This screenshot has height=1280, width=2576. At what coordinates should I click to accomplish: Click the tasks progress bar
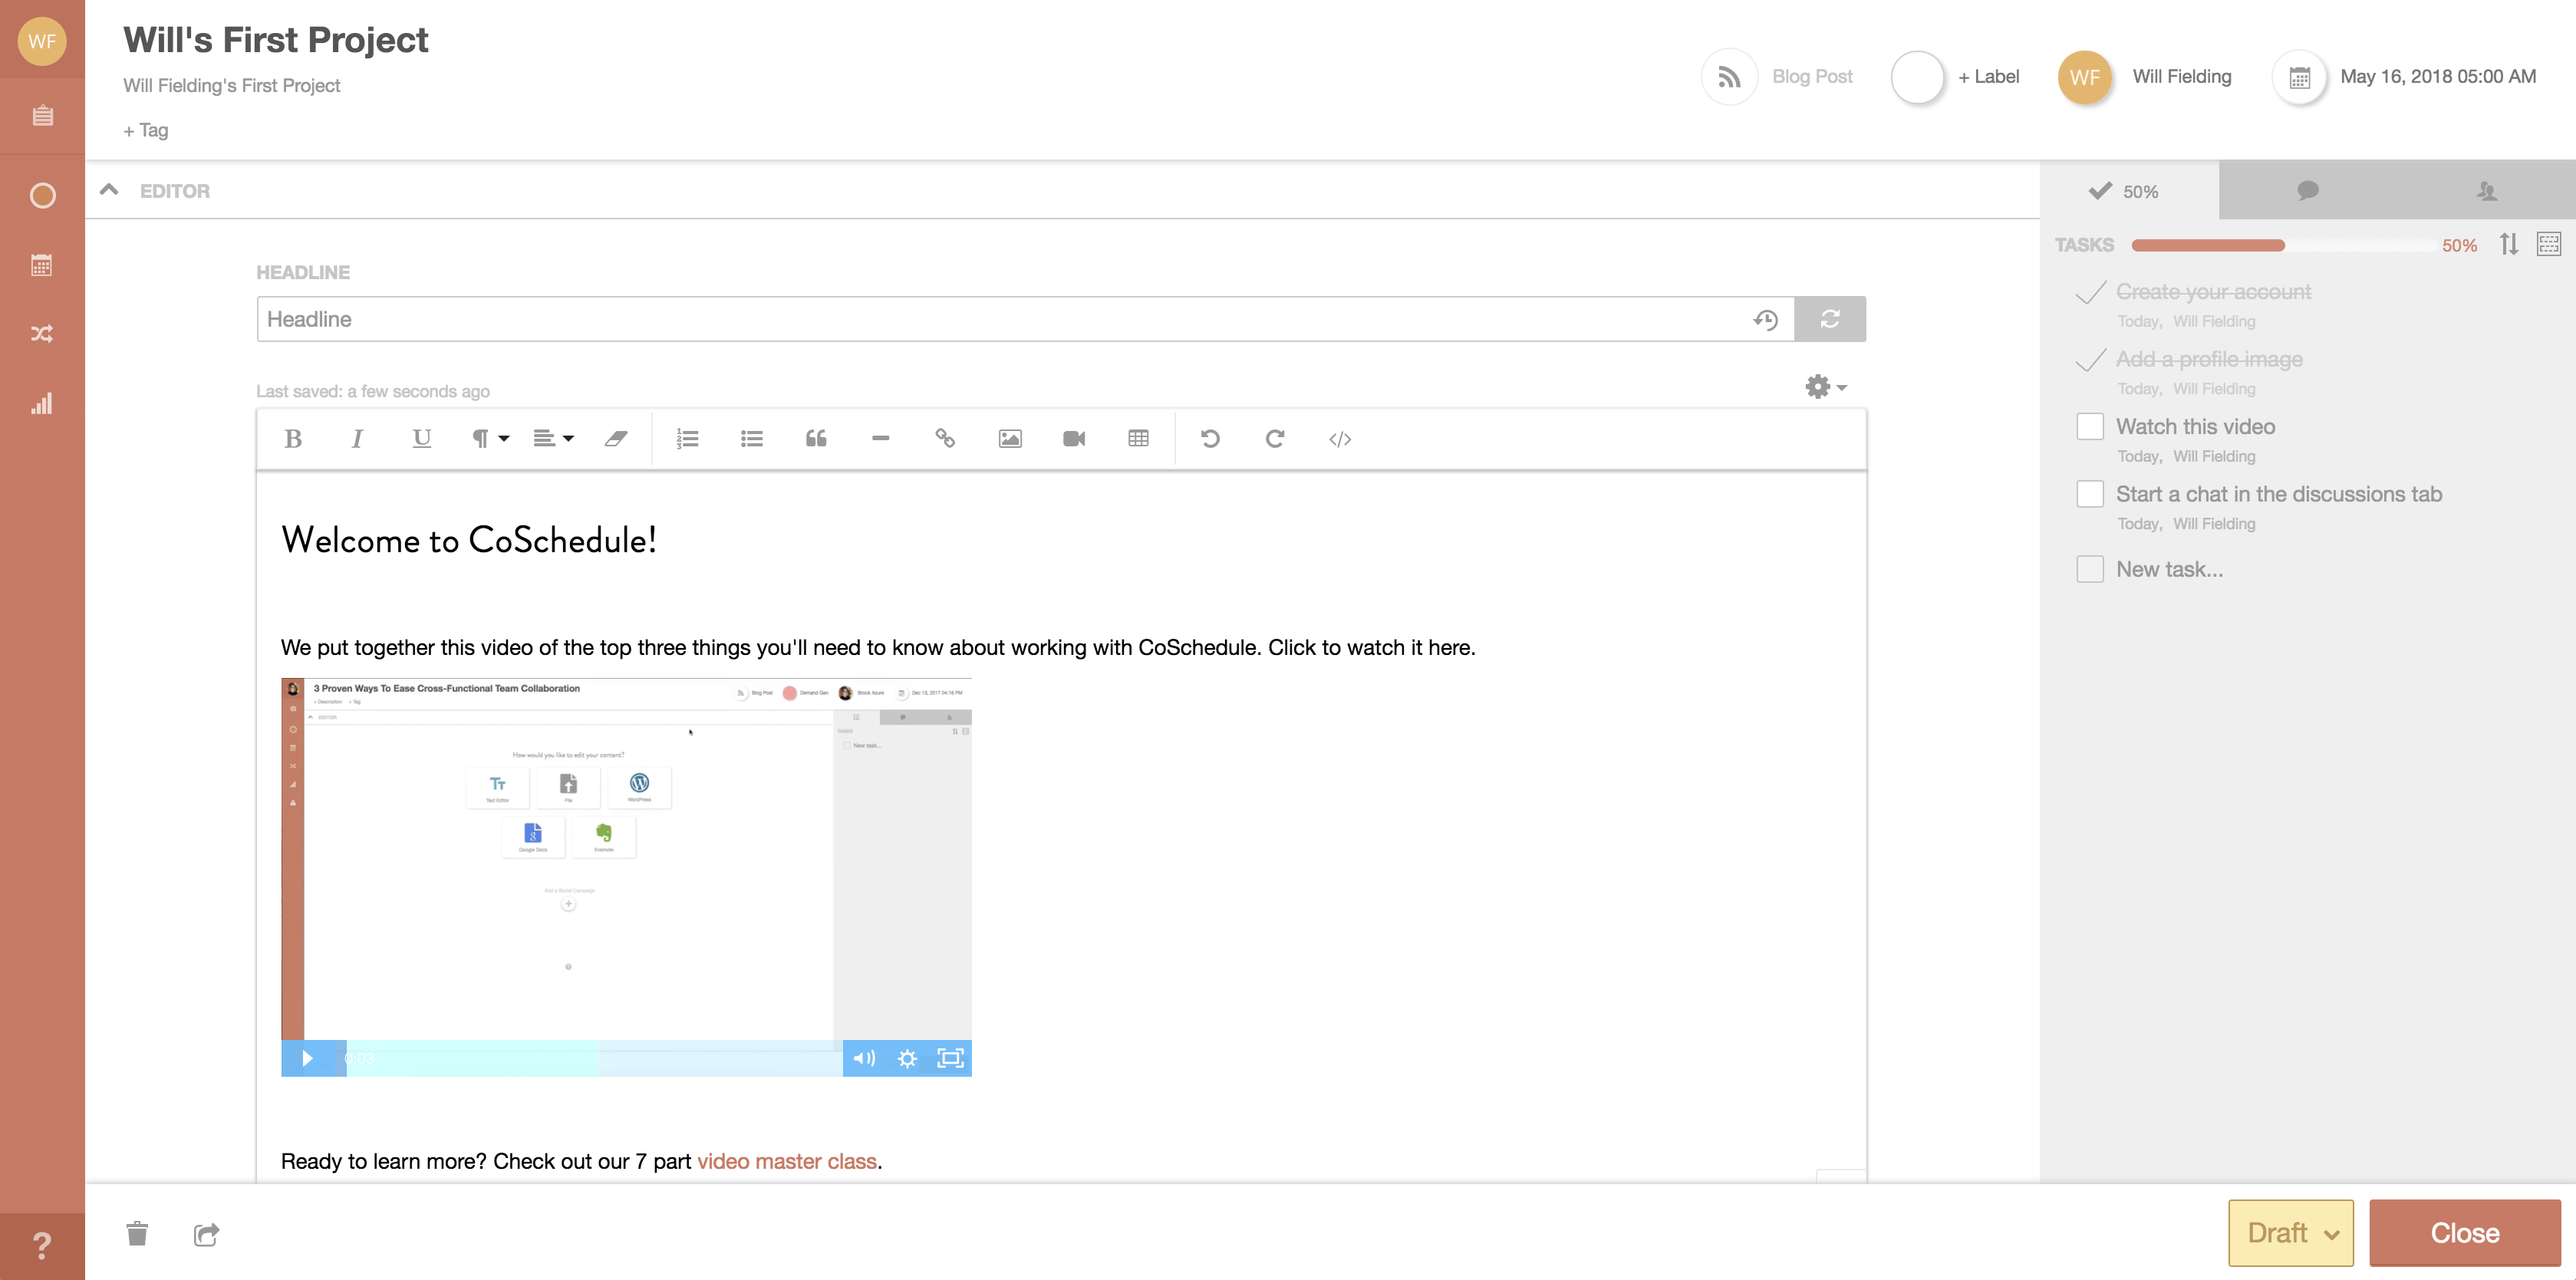[x=2283, y=245]
